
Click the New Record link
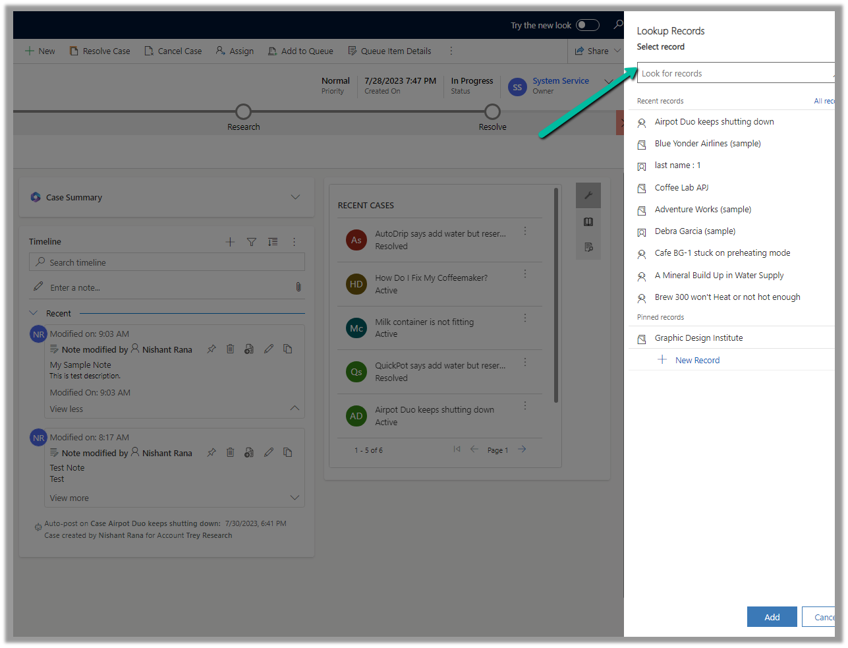pos(697,360)
